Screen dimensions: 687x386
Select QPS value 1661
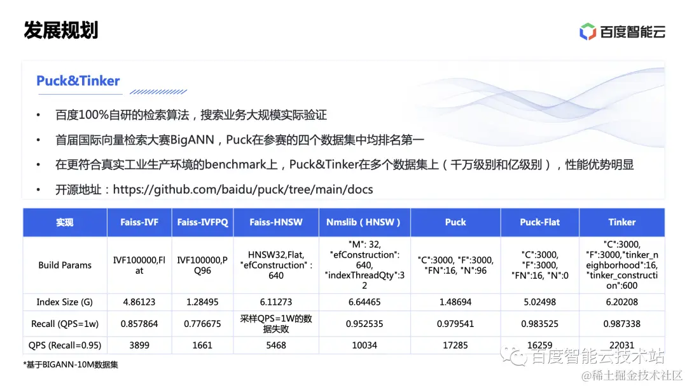pos(202,345)
